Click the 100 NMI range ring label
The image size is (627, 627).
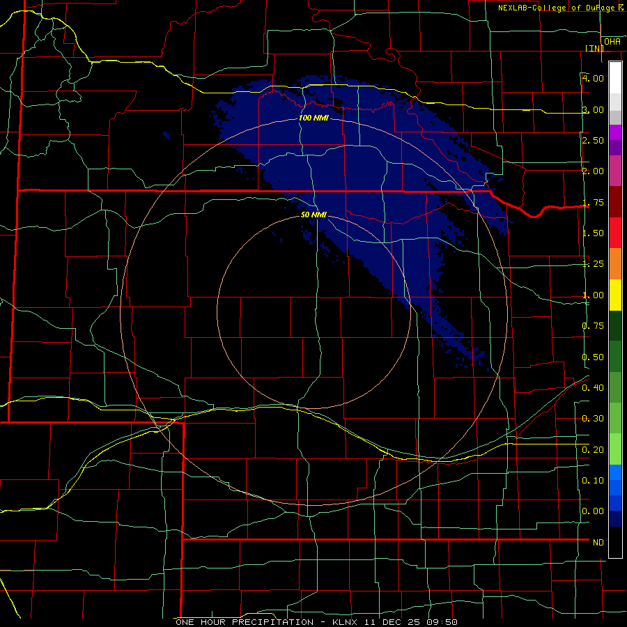313,118
